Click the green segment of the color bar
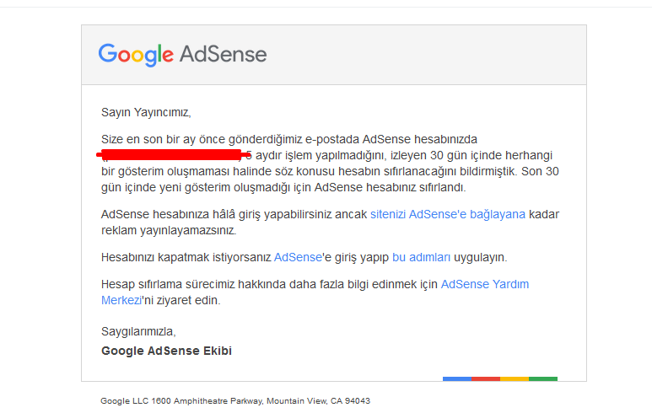This screenshot has height=413, width=652. pos(543,379)
